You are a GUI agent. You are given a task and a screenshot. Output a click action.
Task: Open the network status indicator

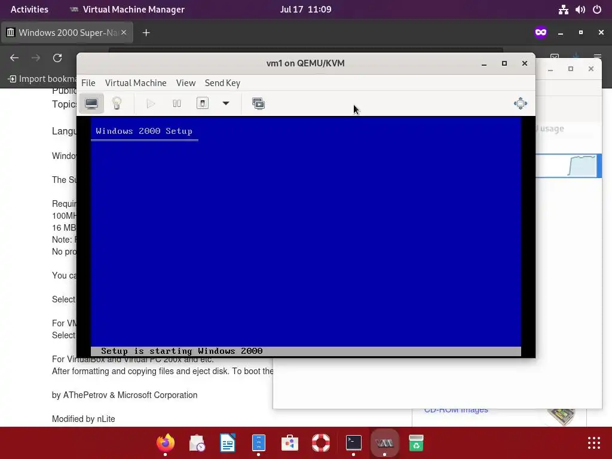tap(563, 10)
